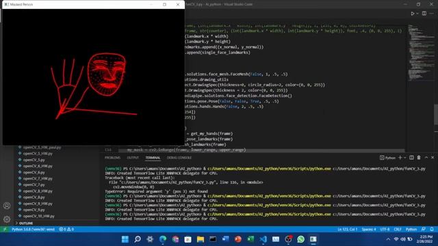Image resolution: width=438 pixels, height=246 pixels.
Task: Open file openCV_8_HW.py in explorer
Action: [x=38, y=191]
